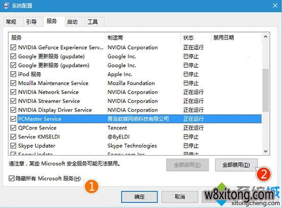Confirm with the 确定 button
282x208 pixels.
[140, 197]
